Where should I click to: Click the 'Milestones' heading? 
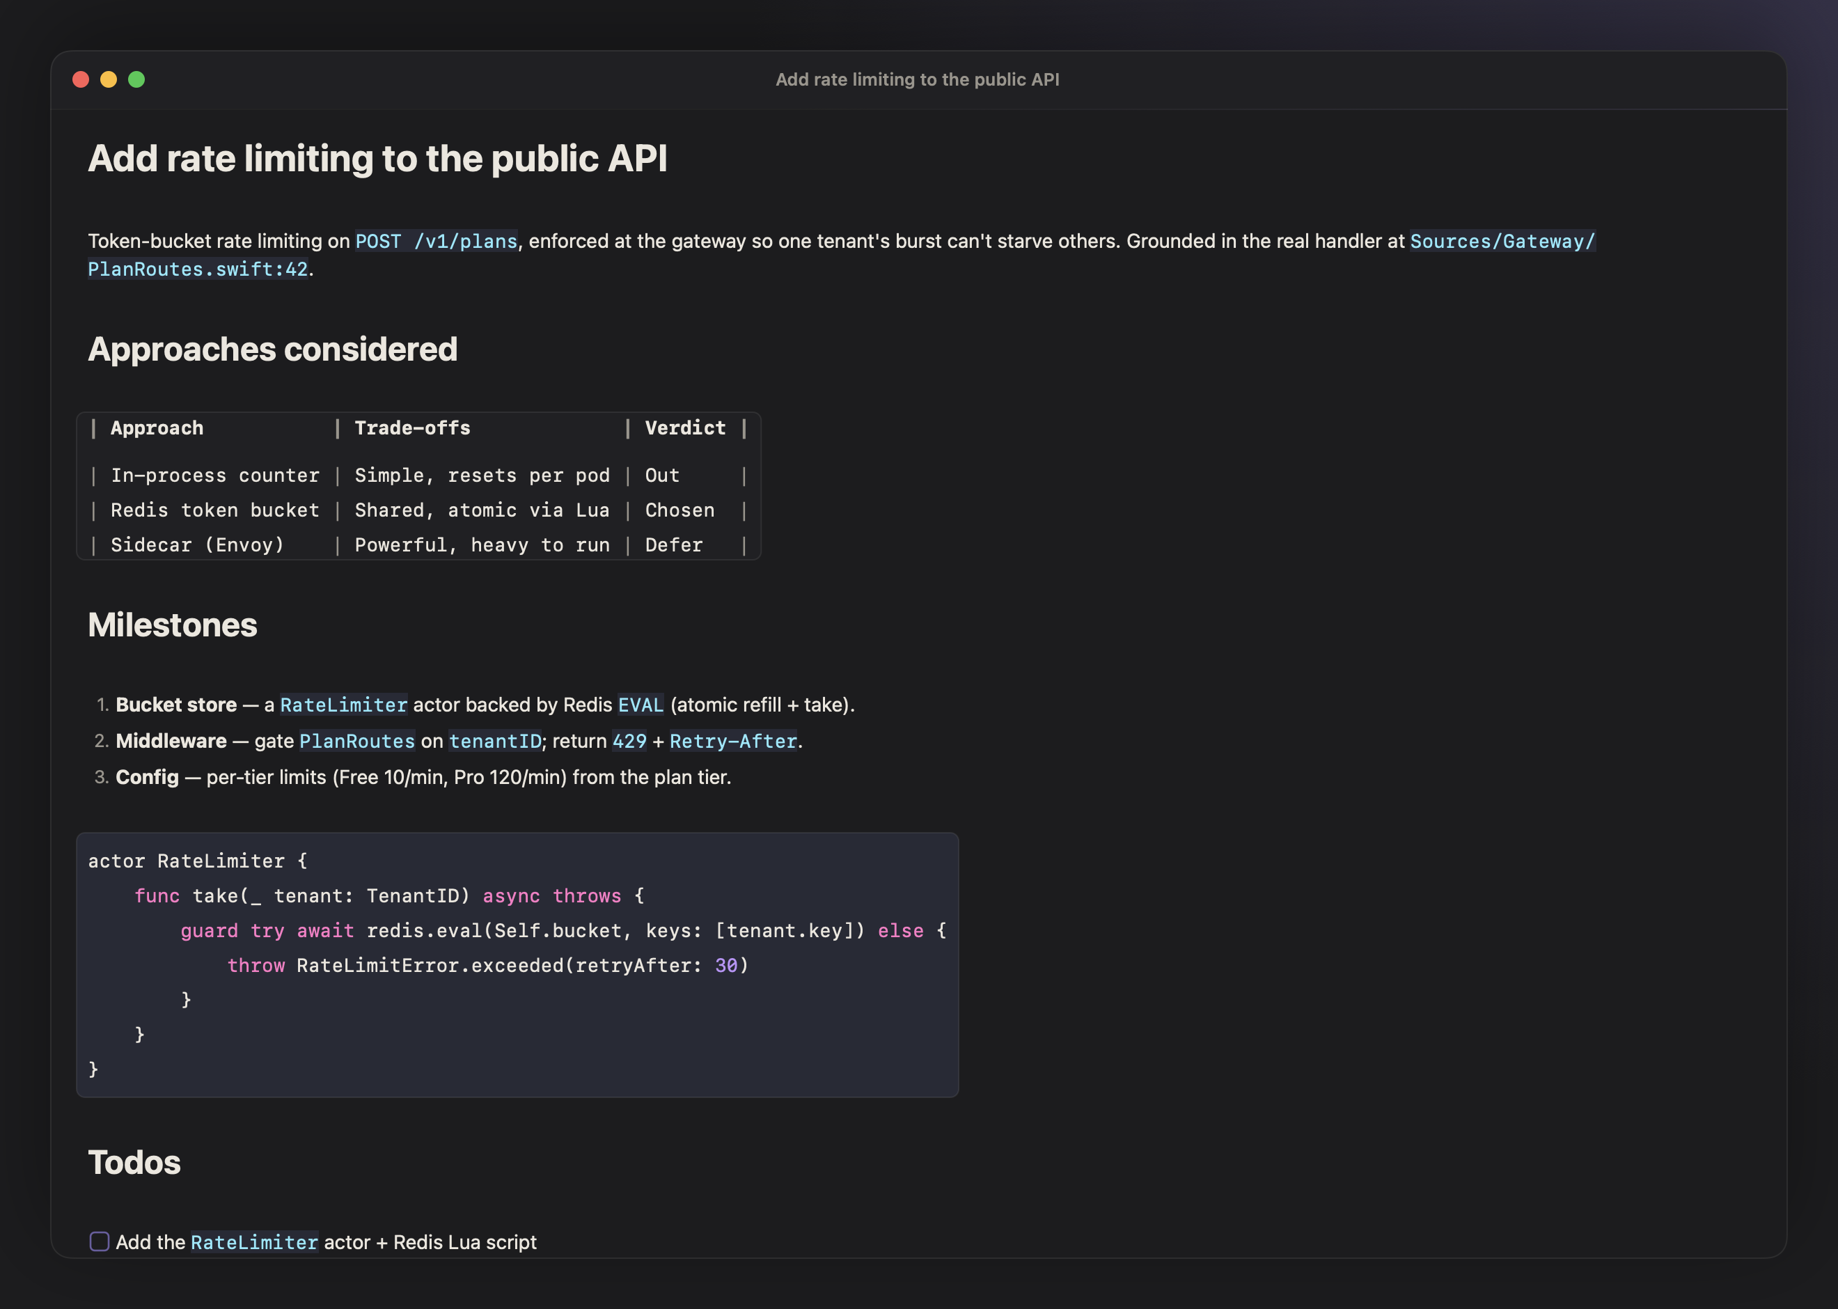(173, 625)
